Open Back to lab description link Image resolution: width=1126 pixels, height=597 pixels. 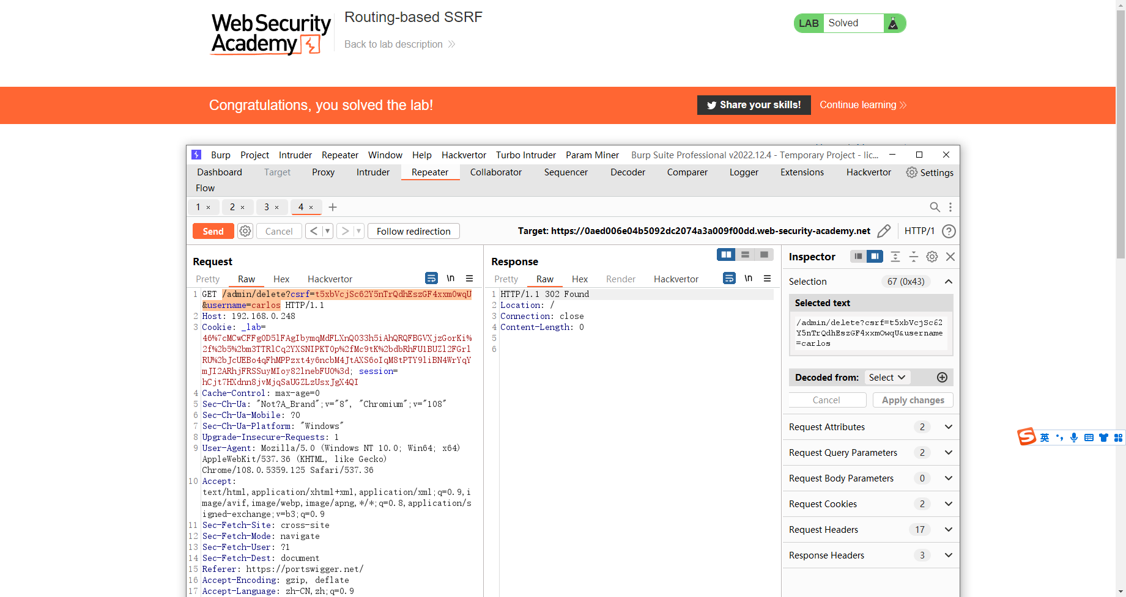393,44
